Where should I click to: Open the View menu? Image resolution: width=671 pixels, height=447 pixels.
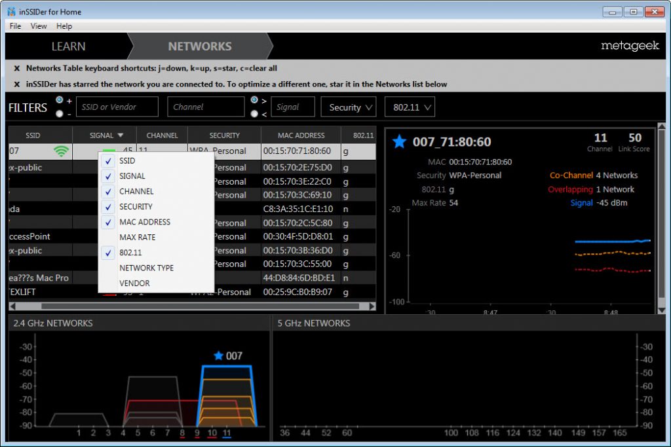pyautogui.click(x=39, y=26)
